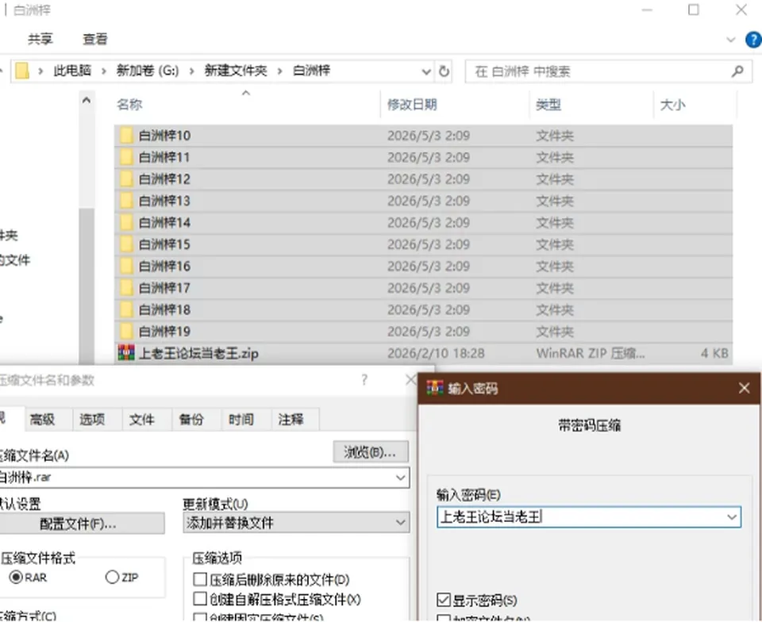
Task: Click the blue help icon in Explorer
Action: (x=753, y=40)
